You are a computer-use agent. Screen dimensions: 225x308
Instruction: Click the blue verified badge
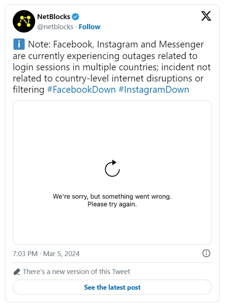(x=75, y=16)
